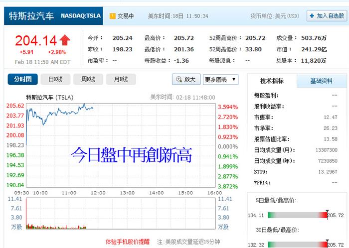The image size is (349, 248).
Task: Click the yellow 交易中 trading status icon
Action: (x=113, y=16)
